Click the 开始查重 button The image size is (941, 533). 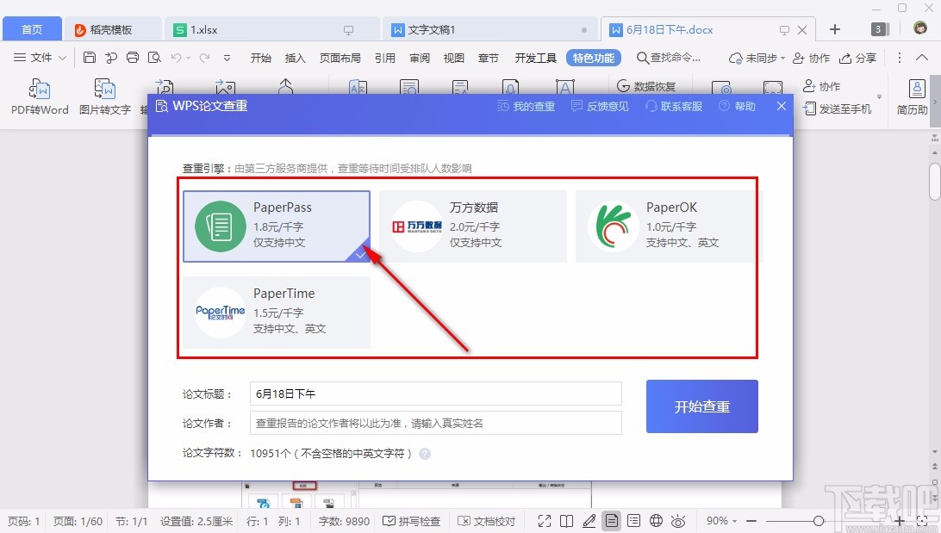tap(701, 406)
